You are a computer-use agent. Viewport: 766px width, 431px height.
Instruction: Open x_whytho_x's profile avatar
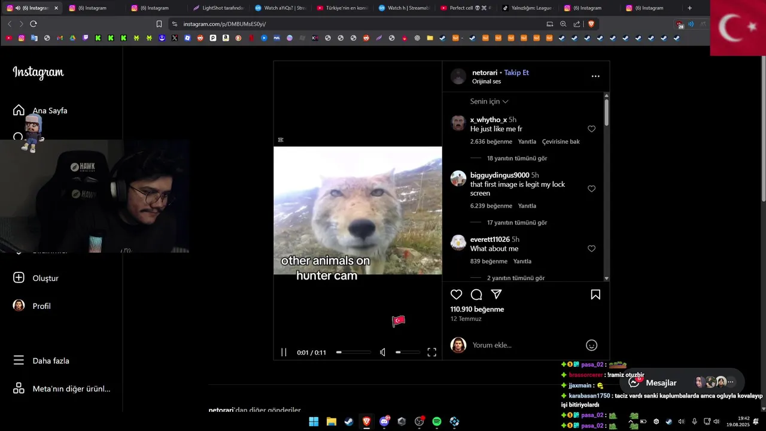(458, 123)
